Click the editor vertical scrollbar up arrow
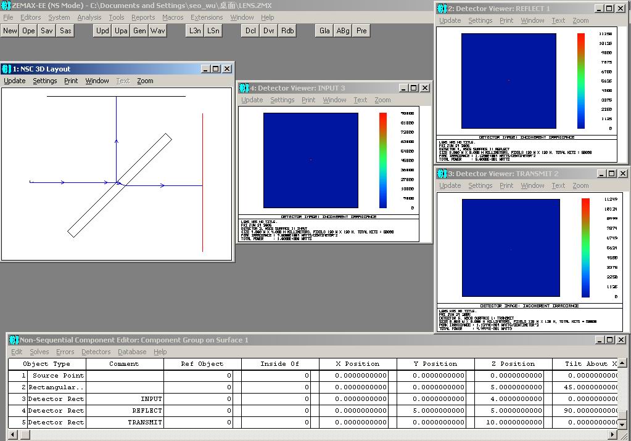Screen dimensions: 631x441 click(x=622, y=363)
